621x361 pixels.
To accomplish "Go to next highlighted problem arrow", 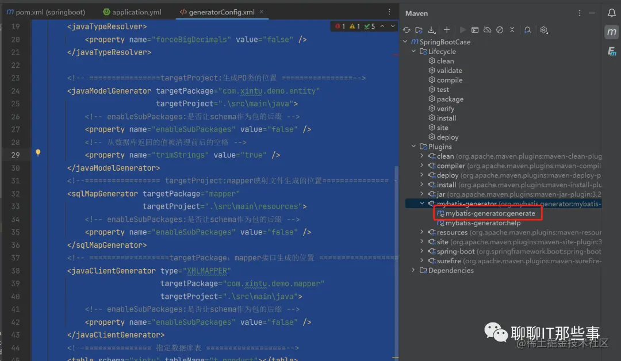I will click(393, 26).
